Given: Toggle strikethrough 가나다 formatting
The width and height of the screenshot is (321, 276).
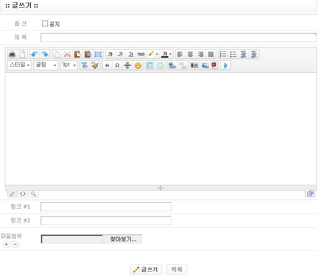Looking at the screenshot, I should [141, 54].
